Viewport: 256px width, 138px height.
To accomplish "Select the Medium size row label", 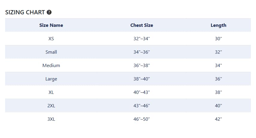I will pyautogui.click(x=51, y=66).
